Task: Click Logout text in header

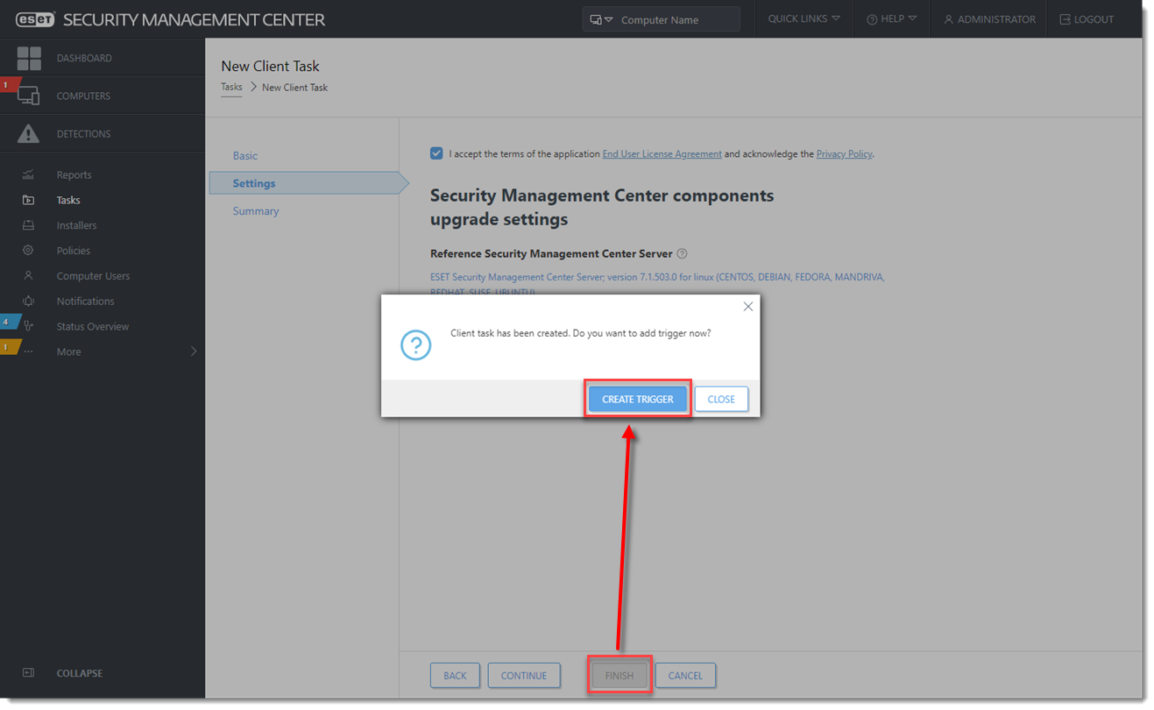Action: (x=1094, y=19)
